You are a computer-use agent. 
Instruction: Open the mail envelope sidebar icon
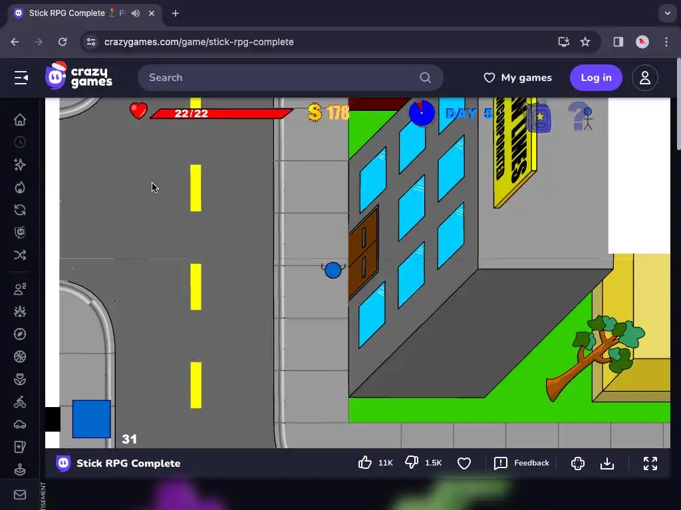[20, 495]
